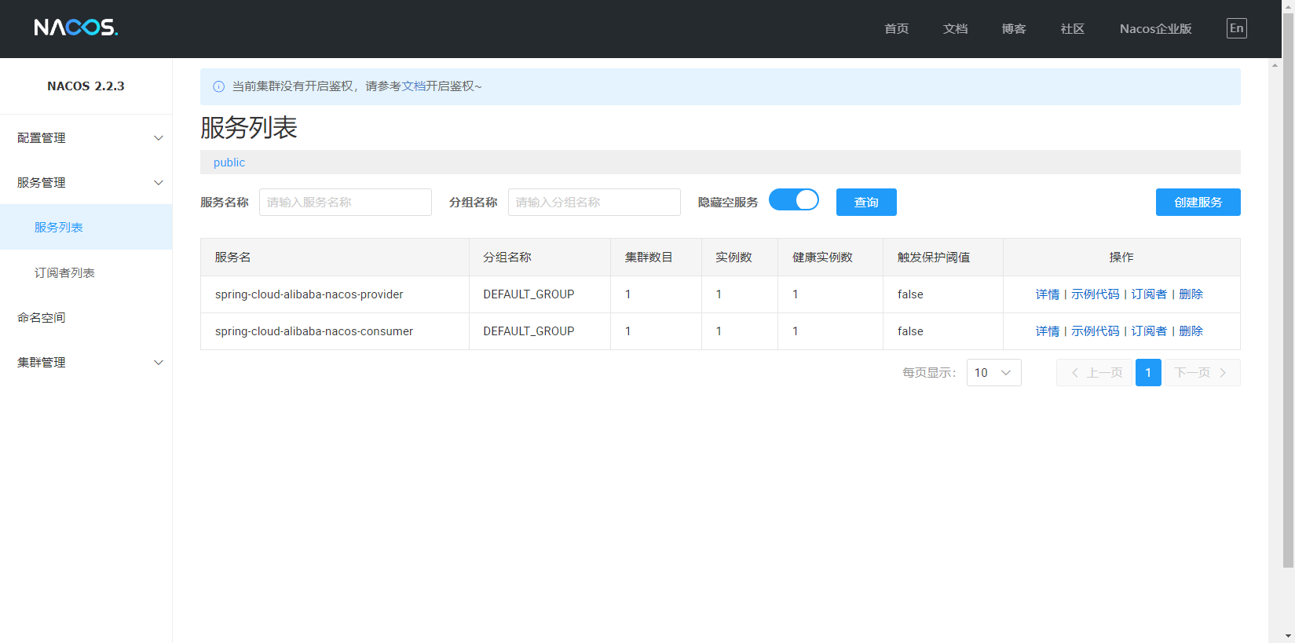Click the spring-cloud-alibaba-nacos-consumer service name
This screenshot has height=643, width=1295.
[x=314, y=331]
